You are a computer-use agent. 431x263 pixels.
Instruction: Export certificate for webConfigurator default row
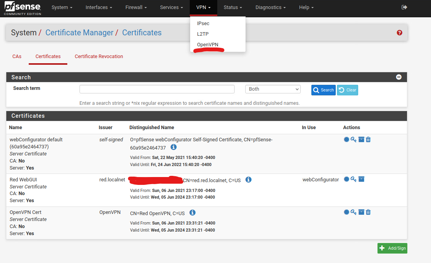tap(346, 139)
